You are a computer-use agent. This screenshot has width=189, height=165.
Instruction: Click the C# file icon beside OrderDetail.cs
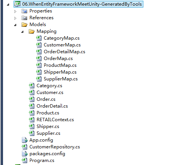(32, 106)
